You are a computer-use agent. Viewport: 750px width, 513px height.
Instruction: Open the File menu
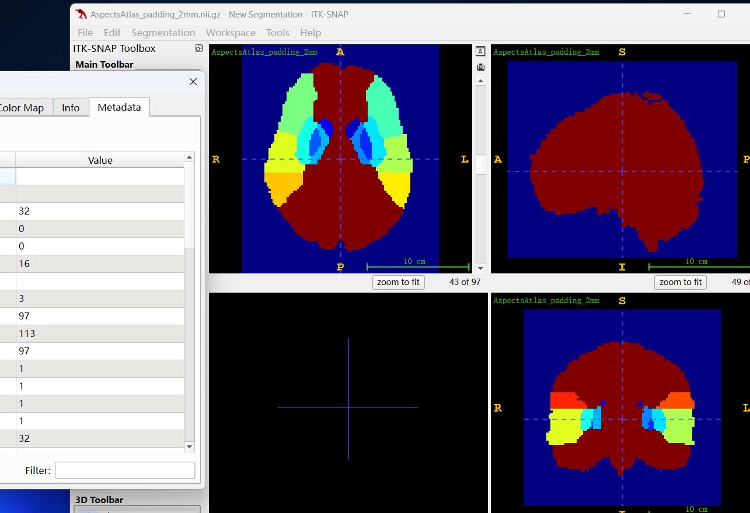pos(85,33)
